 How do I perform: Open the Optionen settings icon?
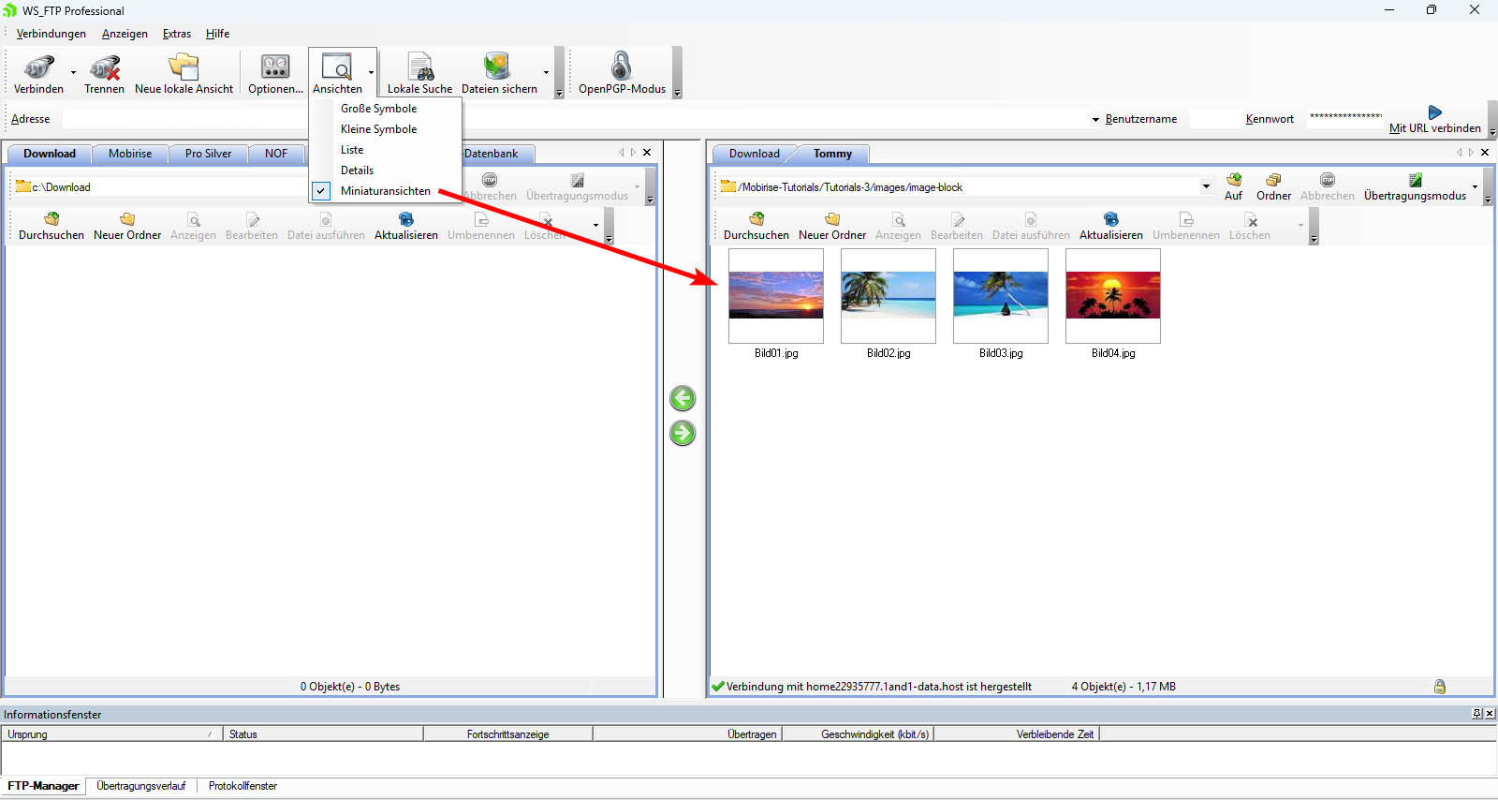point(275,68)
